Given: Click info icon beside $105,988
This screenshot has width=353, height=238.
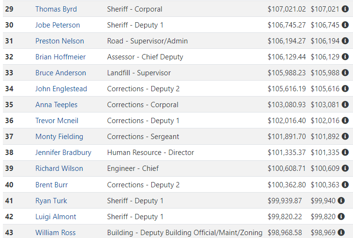Looking at the screenshot, I should point(345,72).
